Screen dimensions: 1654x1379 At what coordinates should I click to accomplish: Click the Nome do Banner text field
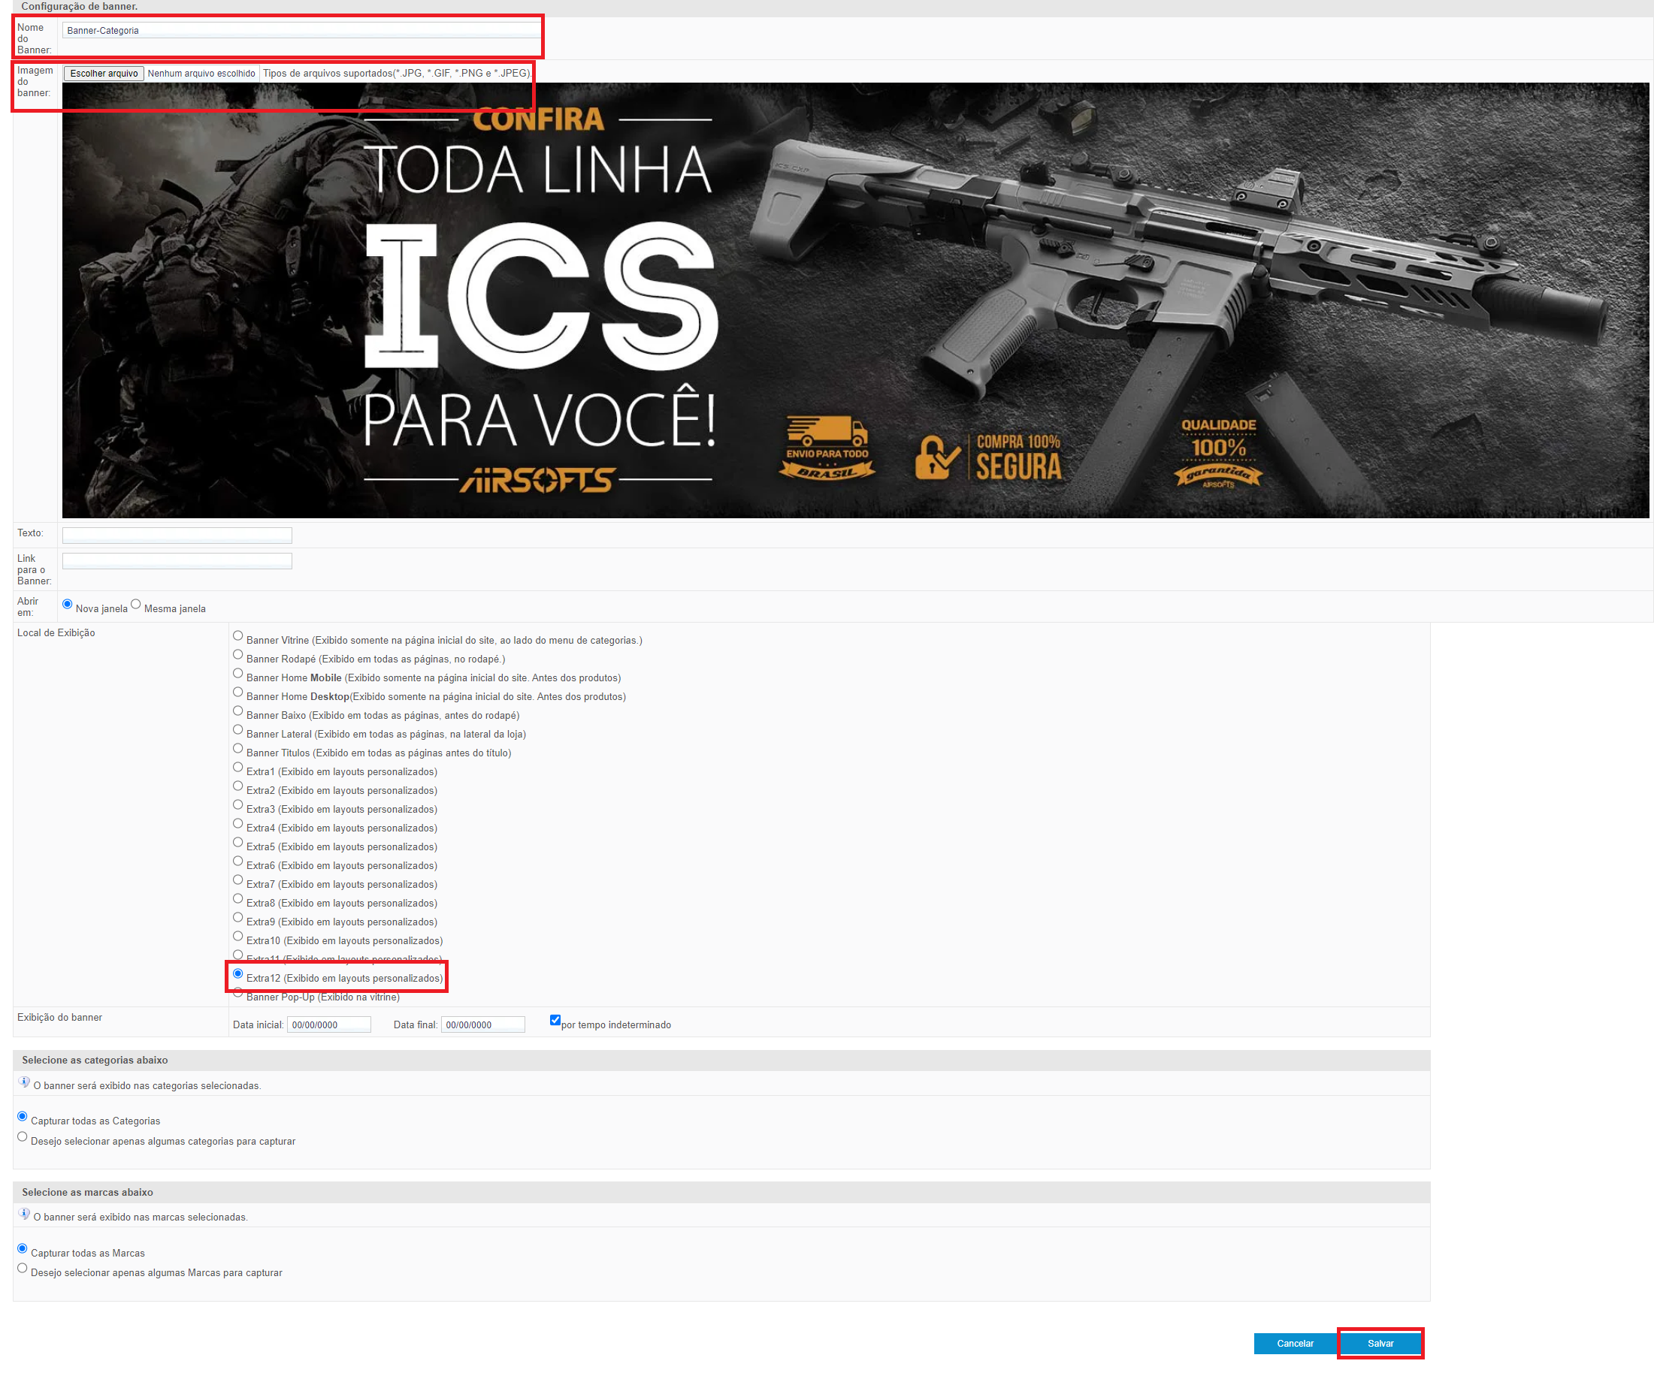299,31
